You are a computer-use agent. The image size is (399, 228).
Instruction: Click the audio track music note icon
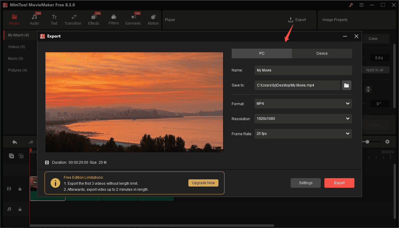coord(9,209)
